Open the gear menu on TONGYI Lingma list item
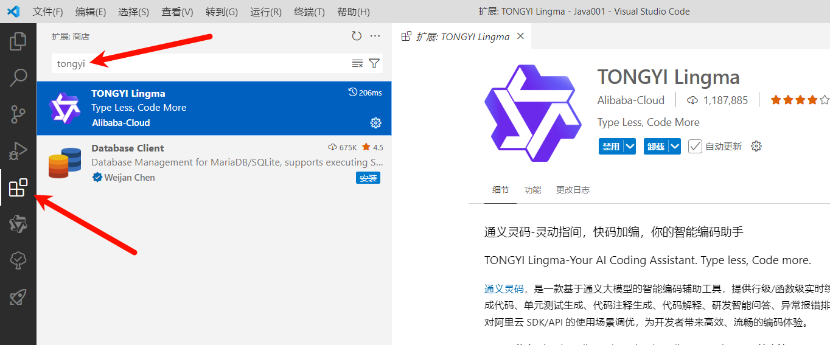 pyautogui.click(x=375, y=123)
